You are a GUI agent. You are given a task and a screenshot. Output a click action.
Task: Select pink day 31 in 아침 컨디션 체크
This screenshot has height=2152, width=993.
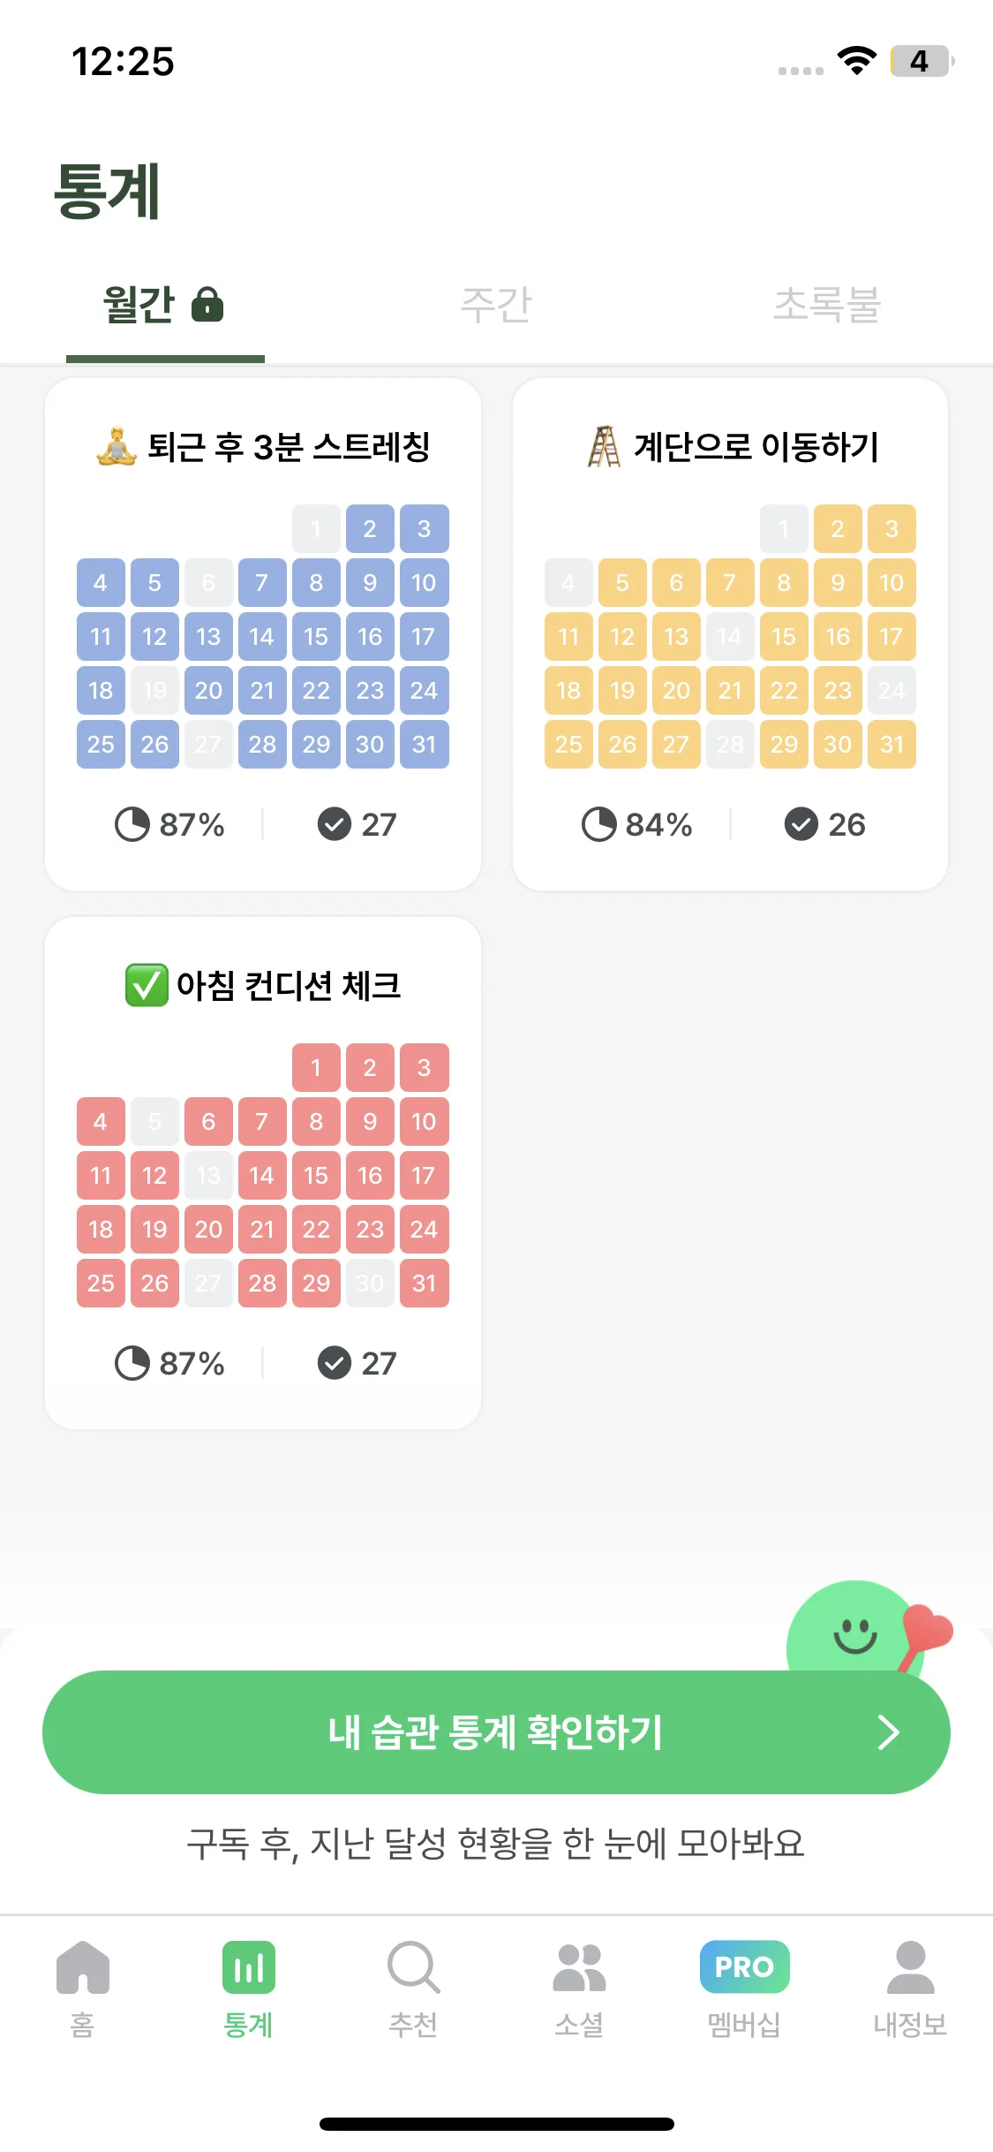tap(424, 1283)
